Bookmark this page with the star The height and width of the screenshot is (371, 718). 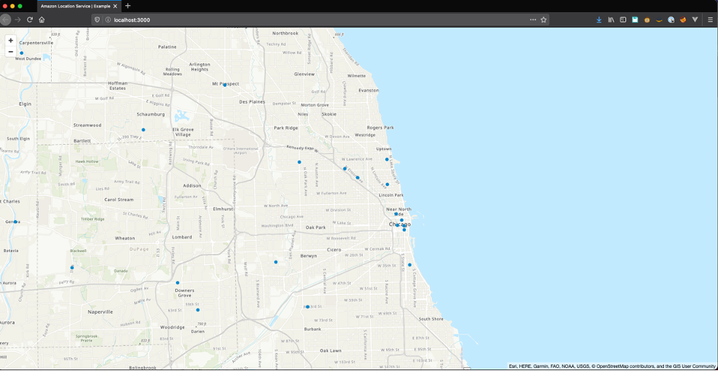(544, 20)
